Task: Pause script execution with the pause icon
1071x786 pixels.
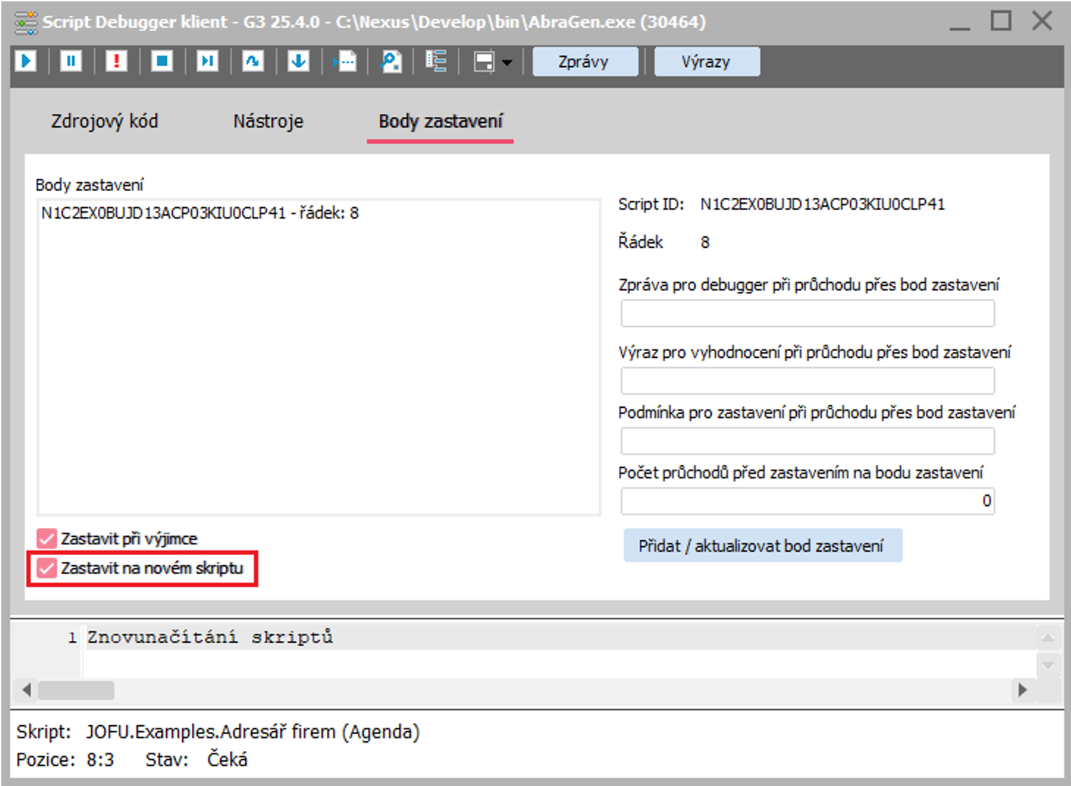Action: [x=71, y=61]
